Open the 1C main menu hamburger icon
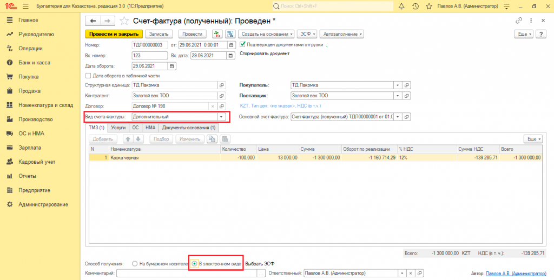The image size is (554, 280). click(x=25, y=6)
